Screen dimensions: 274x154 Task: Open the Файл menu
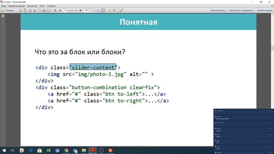coord(4,6)
